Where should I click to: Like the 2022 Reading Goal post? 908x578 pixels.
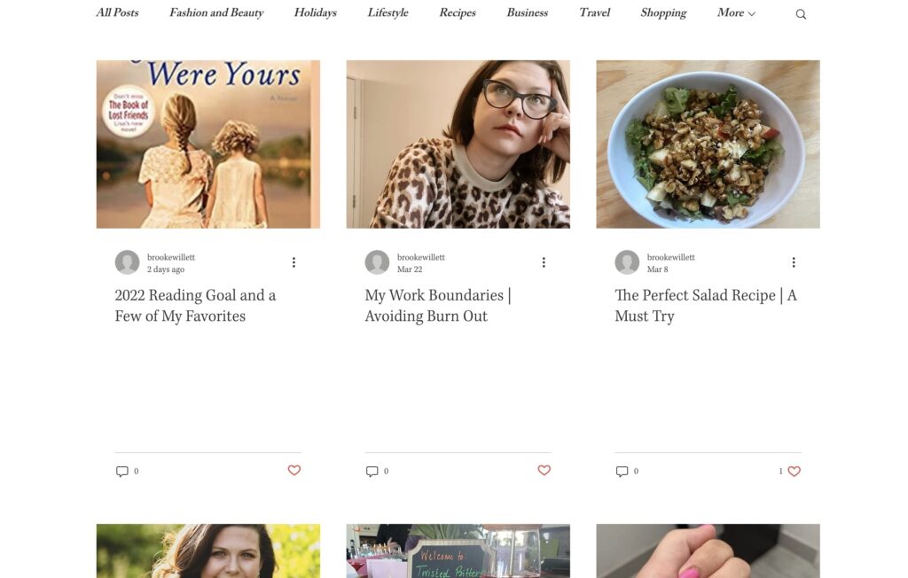294,471
